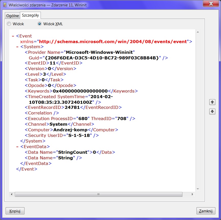221x220 pixels.
Task: Collapse the Event root node
Action: 13,36
